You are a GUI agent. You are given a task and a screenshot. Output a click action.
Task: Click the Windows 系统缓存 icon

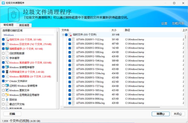pos(7,62)
